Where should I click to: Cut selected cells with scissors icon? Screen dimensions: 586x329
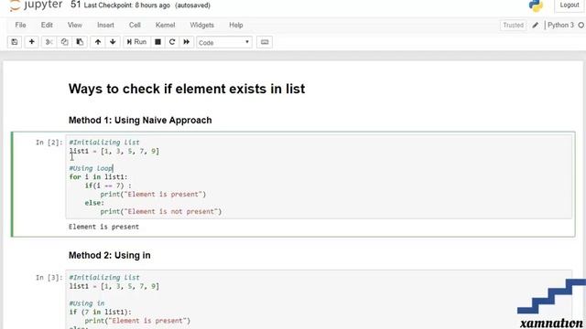[x=49, y=42]
